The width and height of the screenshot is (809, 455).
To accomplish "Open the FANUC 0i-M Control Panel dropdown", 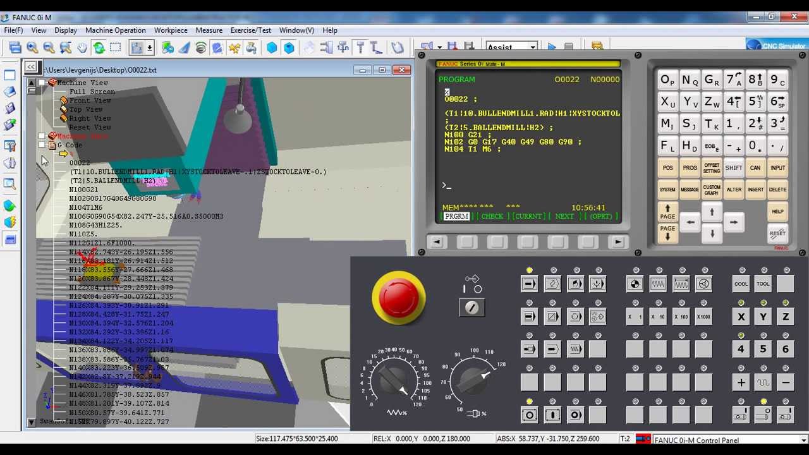I will pos(803,440).
